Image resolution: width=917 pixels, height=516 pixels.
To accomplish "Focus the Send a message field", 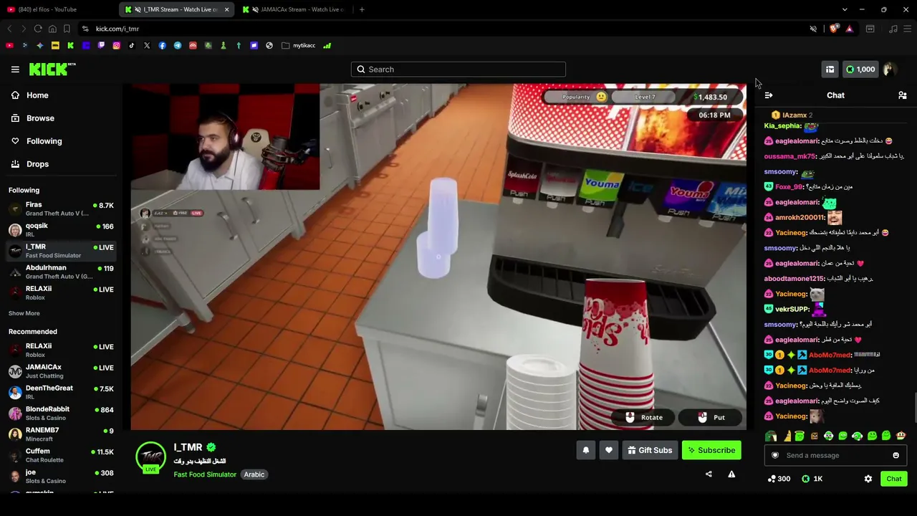I will pos(835,455).
